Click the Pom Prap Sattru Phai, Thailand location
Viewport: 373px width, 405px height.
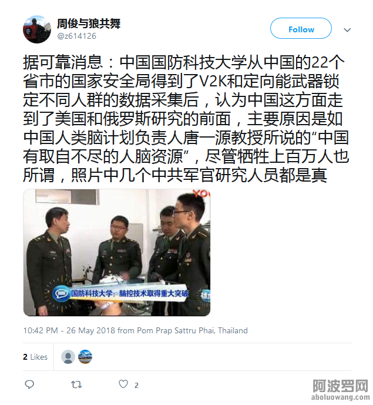192,330
